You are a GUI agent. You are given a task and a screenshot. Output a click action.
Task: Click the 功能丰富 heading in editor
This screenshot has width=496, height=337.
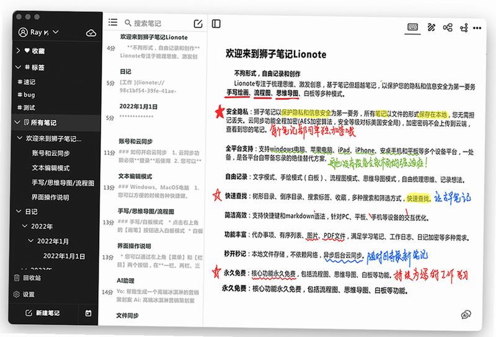point(236,235)
